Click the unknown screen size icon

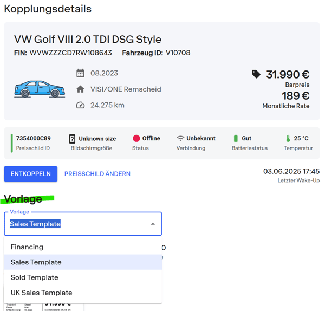point(72,139)
